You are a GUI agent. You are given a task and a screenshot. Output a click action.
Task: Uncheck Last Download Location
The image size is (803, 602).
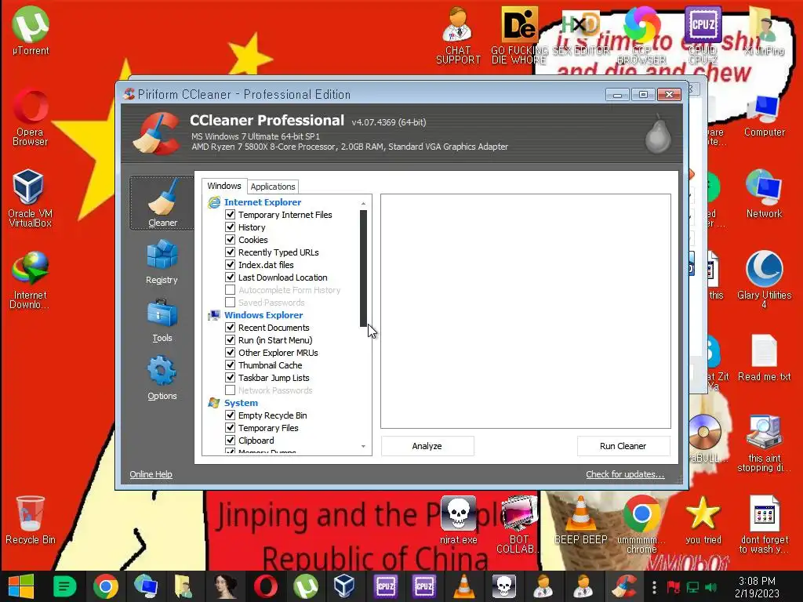click(231, 277)
